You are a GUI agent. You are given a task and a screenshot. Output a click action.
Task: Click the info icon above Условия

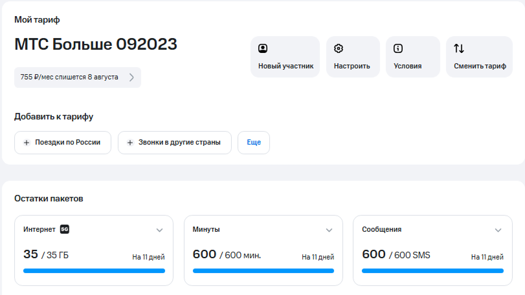click(x=398, y=48)
